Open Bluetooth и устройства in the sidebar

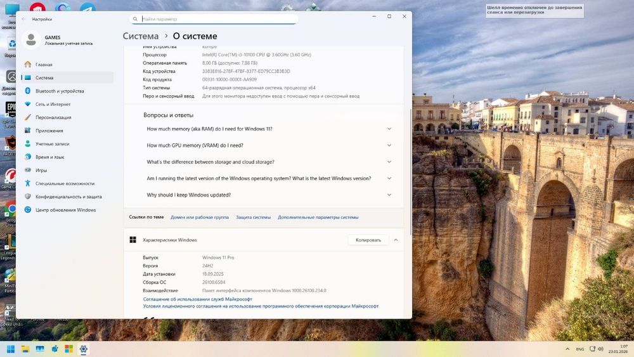point(67,91)
